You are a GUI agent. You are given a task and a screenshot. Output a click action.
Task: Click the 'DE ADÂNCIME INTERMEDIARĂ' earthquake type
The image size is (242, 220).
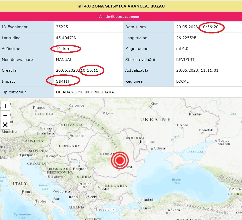click(85, 92)
